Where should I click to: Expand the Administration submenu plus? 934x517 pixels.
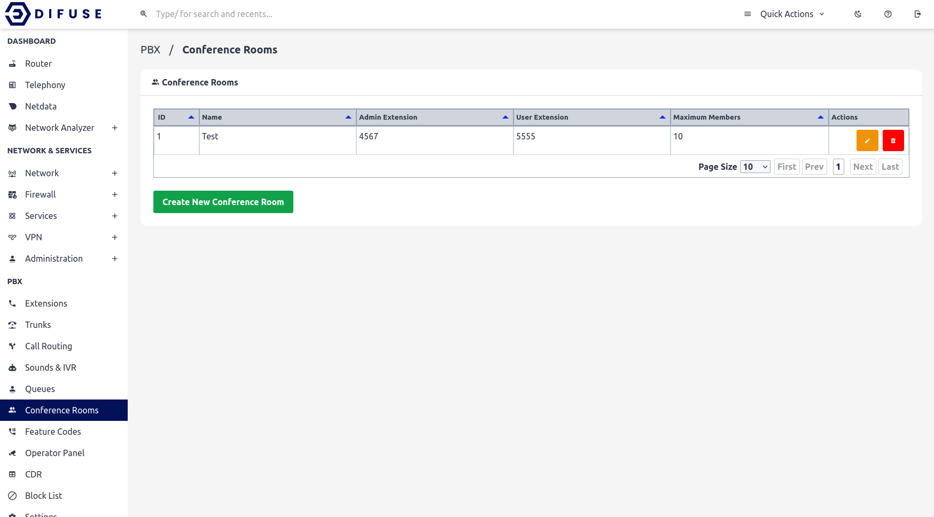114,258
